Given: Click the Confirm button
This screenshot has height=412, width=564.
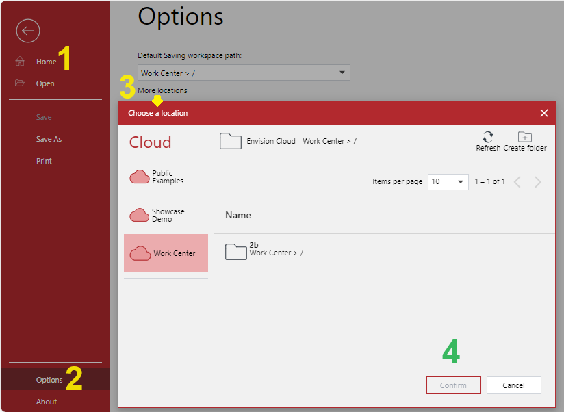Looking at the screenshot, I should coord(454,385).
